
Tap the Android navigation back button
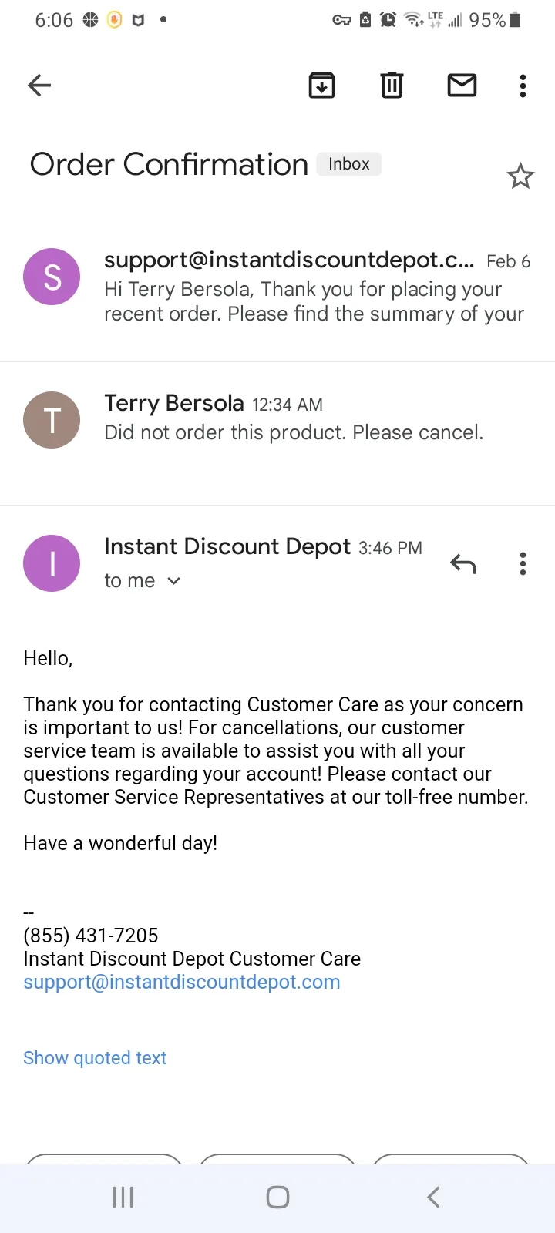point(433,1197)
